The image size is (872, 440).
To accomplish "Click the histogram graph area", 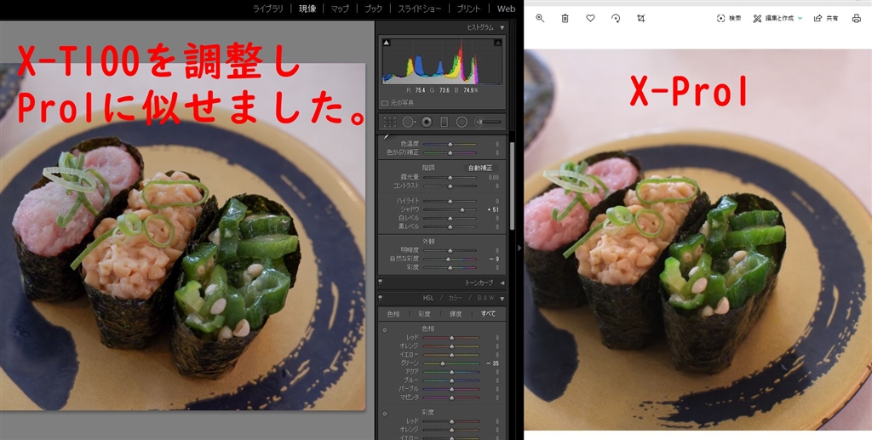I will (442, 61).
